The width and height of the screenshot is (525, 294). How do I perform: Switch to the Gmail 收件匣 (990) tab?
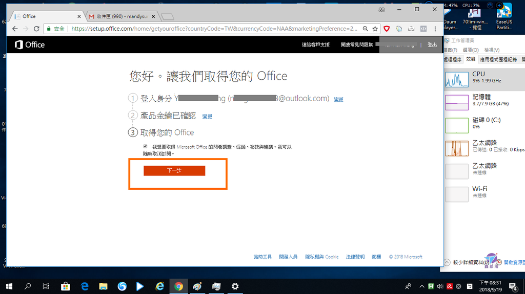point(122,16)
